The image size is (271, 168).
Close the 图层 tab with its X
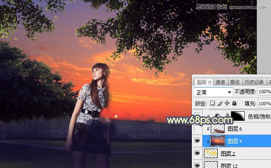click(x=209, y=82)
